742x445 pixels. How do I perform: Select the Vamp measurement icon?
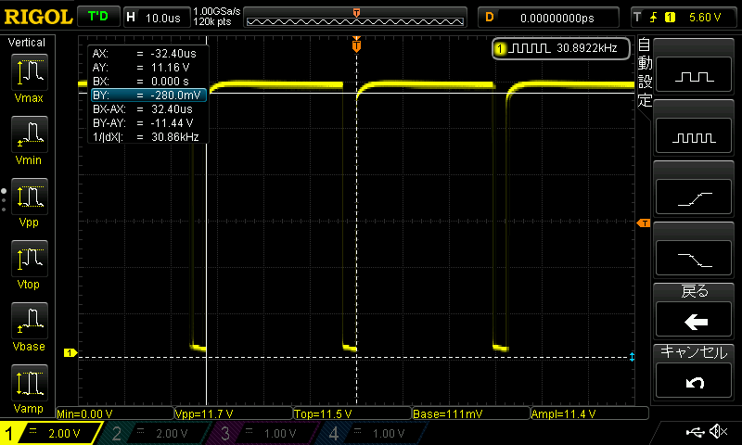(x=30, y=383)
